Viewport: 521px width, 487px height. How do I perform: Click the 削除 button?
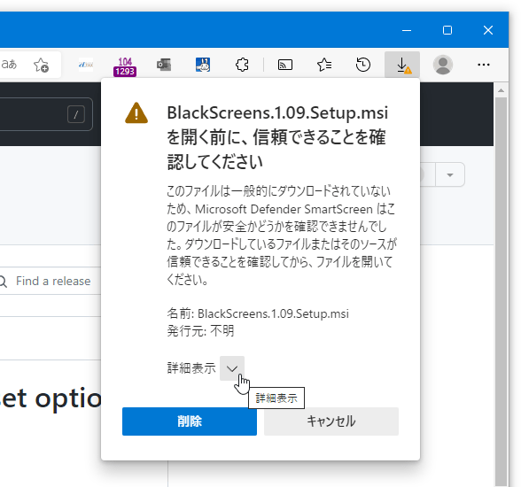190,421
